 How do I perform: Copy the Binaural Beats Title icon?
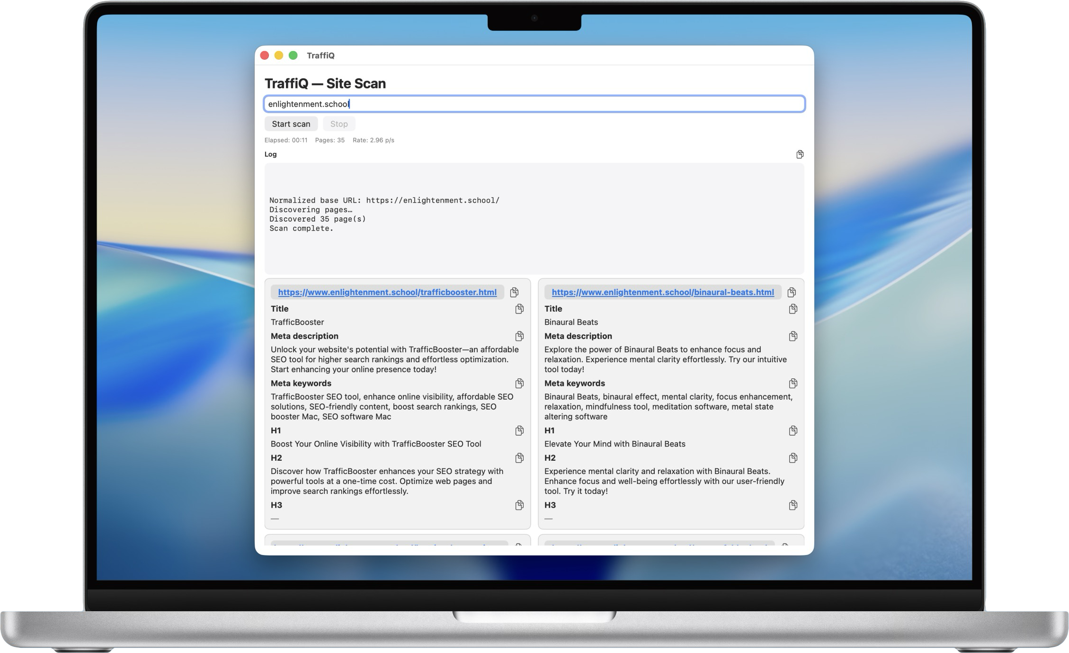pos(793,309)
